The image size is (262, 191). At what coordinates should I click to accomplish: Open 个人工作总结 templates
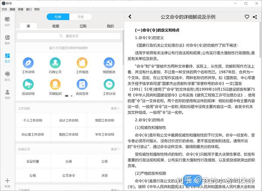(33, 120)
